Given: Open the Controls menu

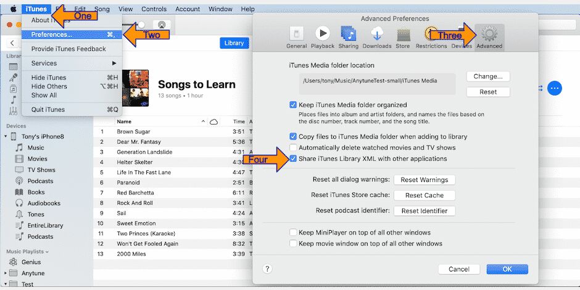Looking at the screenshot, I should (x=154, y=9).
